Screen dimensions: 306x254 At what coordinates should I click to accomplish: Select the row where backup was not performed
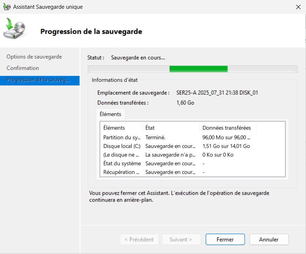click(121, 155)
